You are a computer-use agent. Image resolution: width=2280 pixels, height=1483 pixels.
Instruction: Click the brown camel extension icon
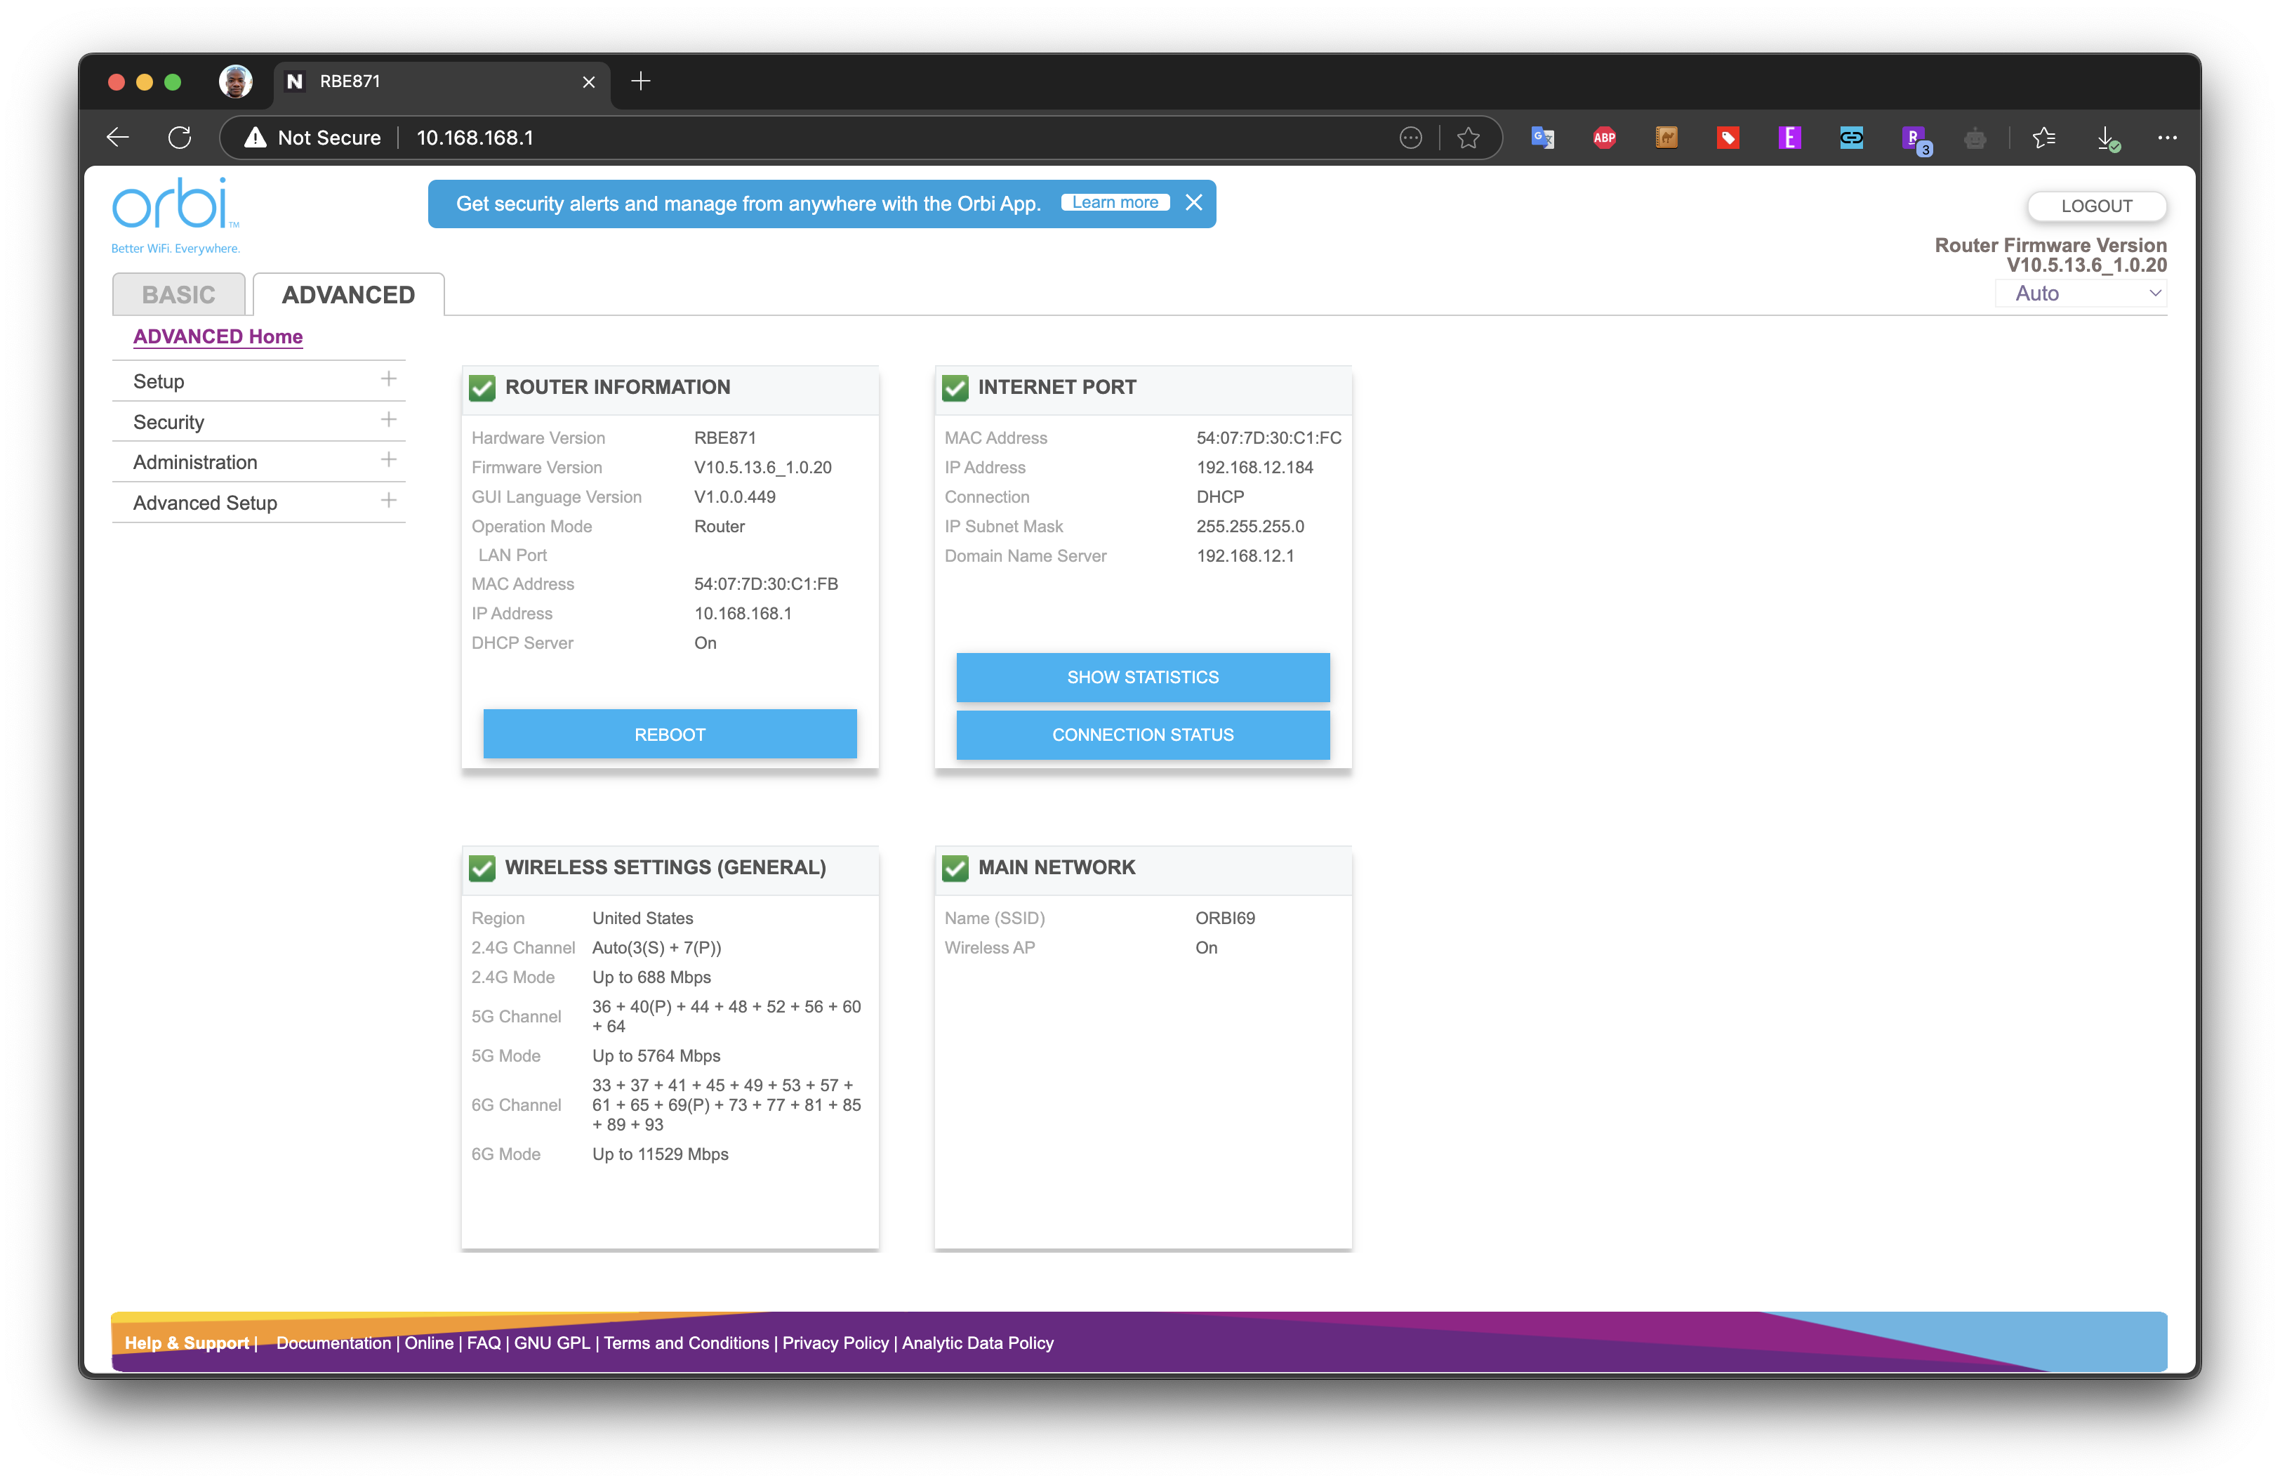coord(1666,138)
